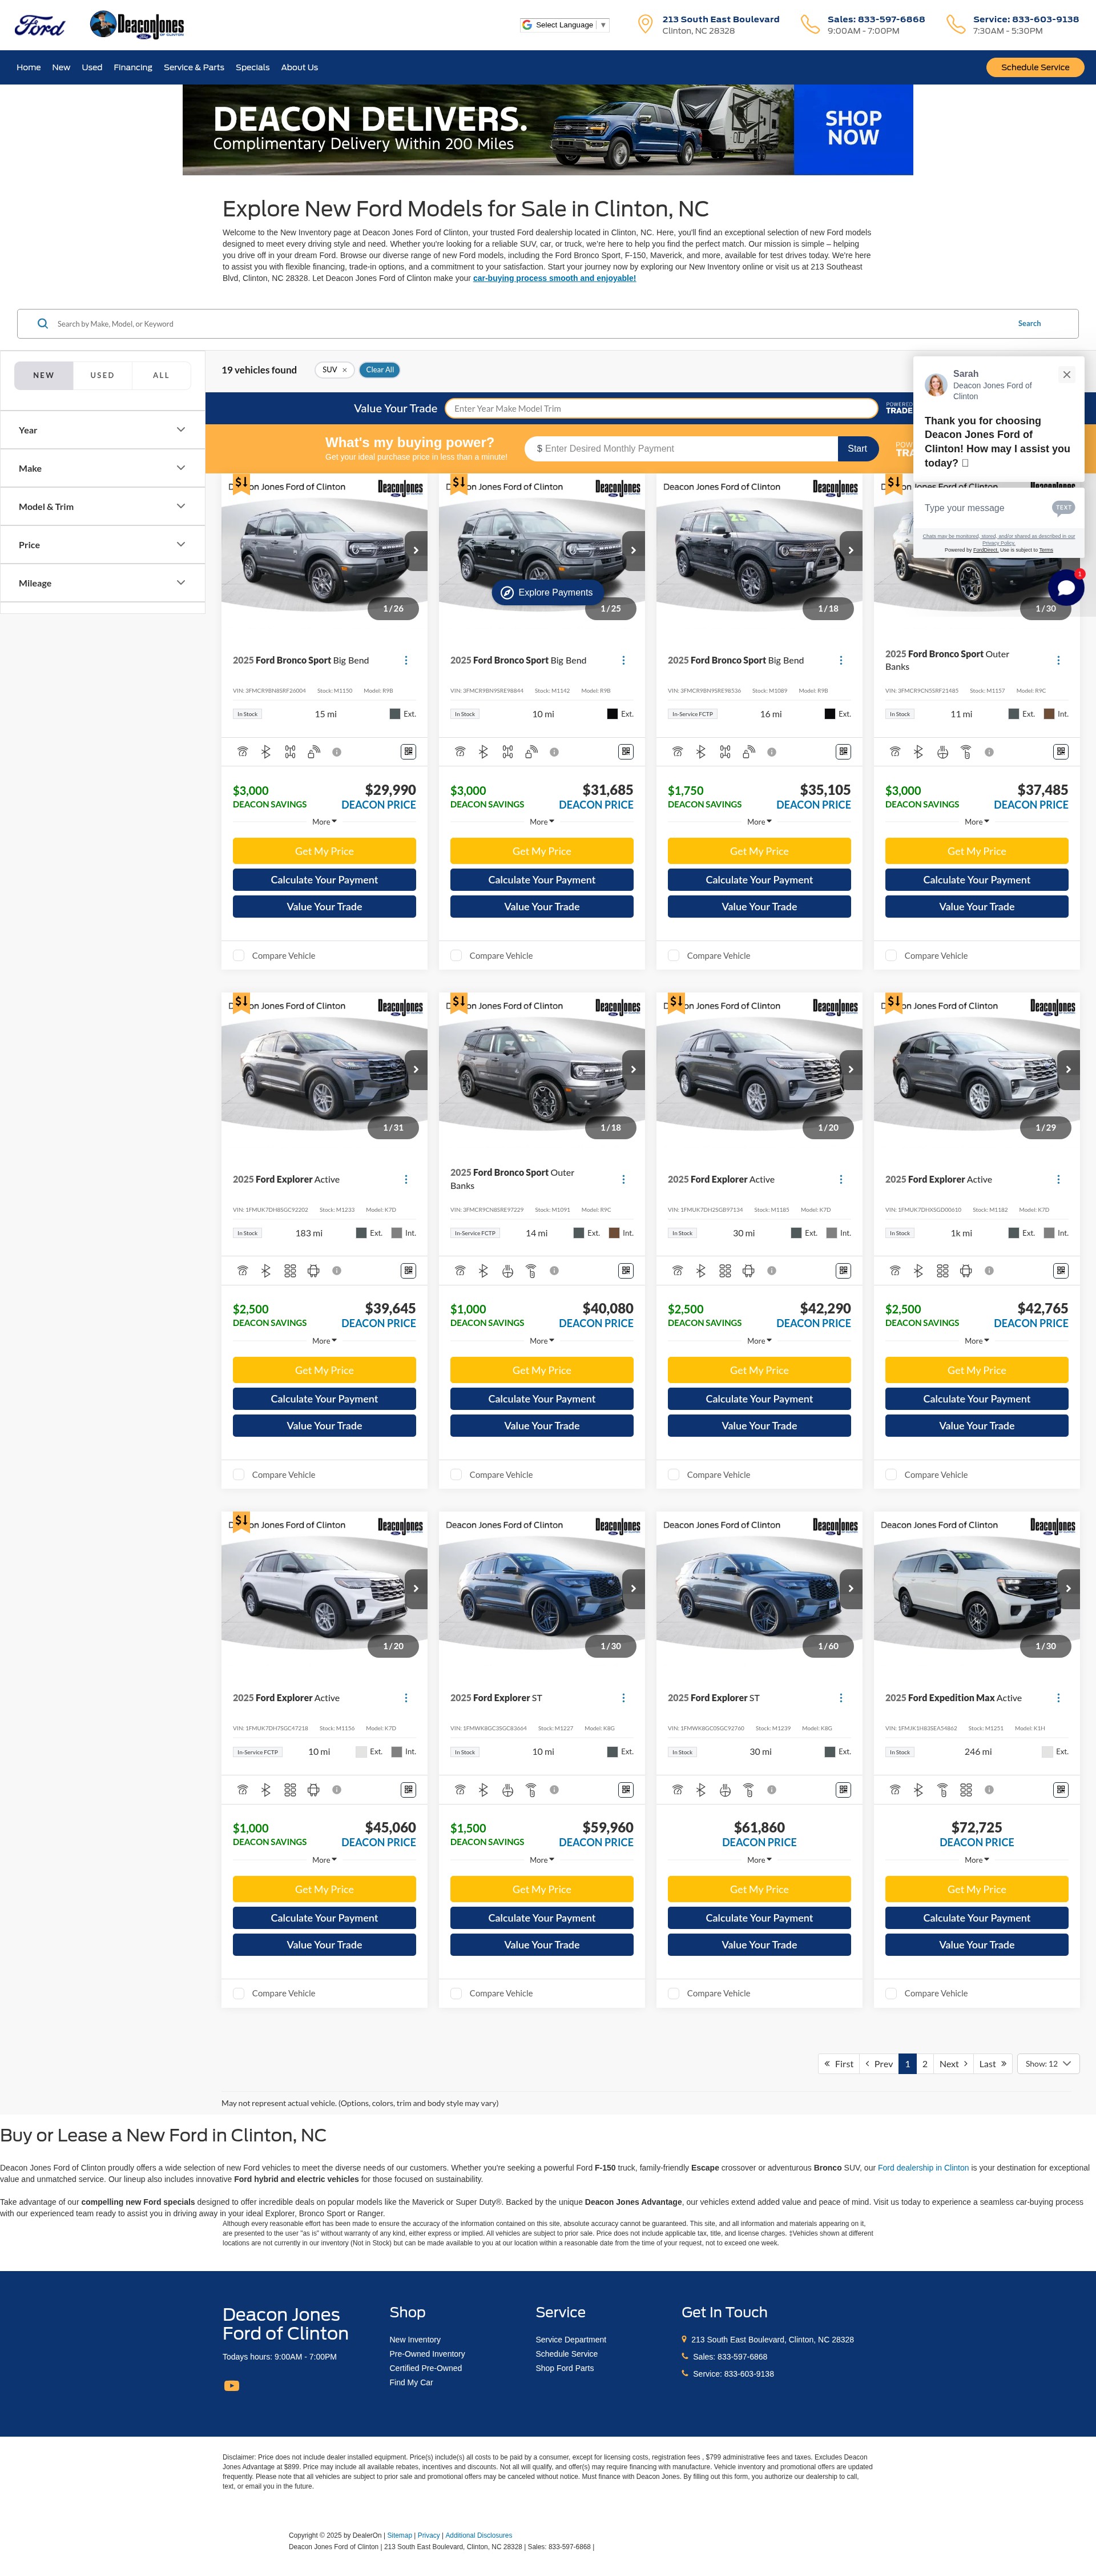1096x2576 pixels.
Task: Click the Ford logo in the header
Action: click(x=39, y=26)
